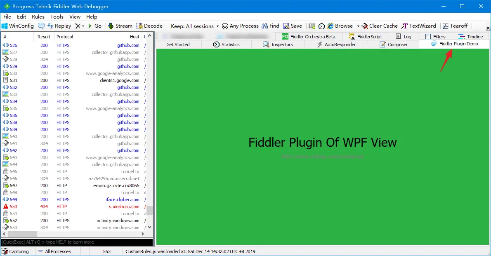Expand the Remove sessions dropdown arrow
The image size is (491, 256).
pyautogui.click(x=83, y=26)
